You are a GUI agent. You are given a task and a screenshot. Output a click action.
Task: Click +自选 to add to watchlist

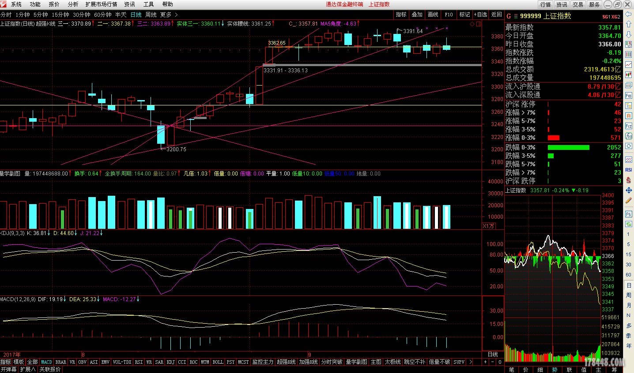480,15
